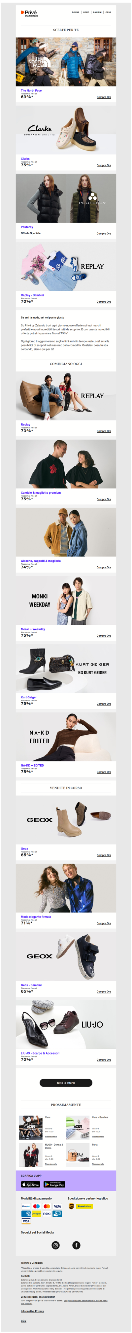This screenshot has height=1333, width=132.
Task: Open the Monki Weekday banner image
Action: pyautogui.click(x=66, y=600)
